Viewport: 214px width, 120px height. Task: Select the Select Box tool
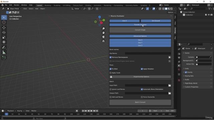4,18
